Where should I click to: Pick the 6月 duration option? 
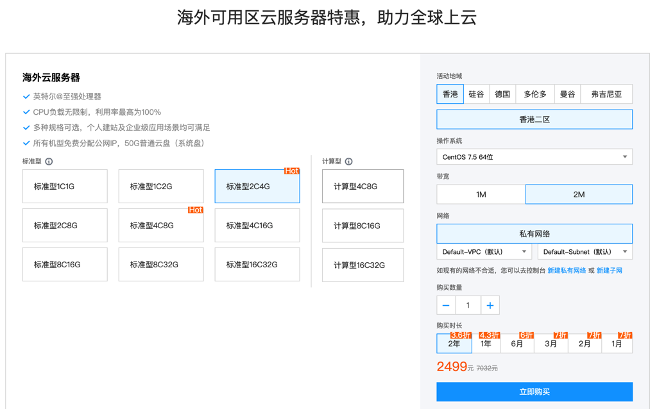tap(518, 344)
